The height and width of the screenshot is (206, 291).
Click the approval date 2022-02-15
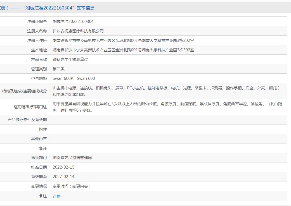63,167
